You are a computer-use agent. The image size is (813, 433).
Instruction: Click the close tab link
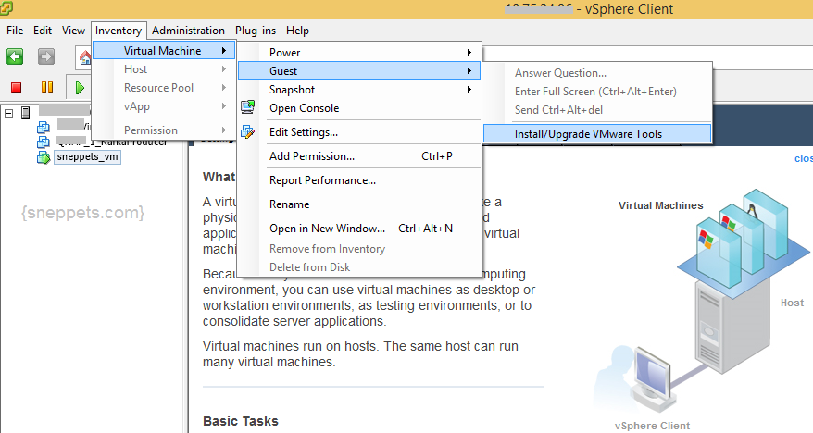(x=803, y=158)
